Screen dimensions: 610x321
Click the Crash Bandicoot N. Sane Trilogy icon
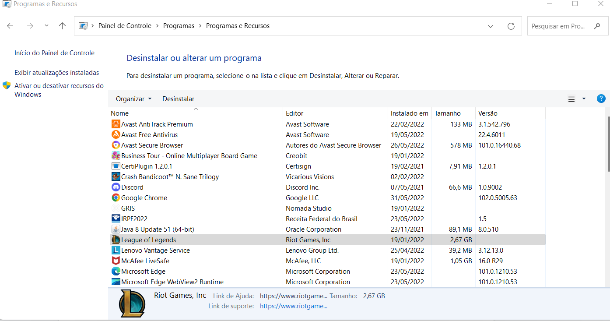coord(116,177)
